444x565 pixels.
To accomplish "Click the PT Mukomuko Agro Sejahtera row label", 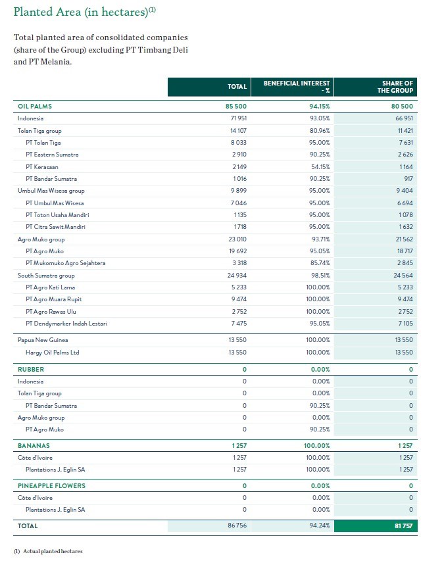I will click(65, 263).
